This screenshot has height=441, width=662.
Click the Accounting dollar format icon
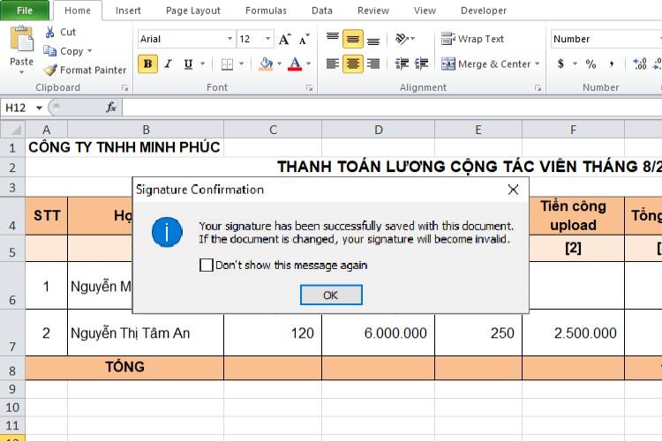560,64
